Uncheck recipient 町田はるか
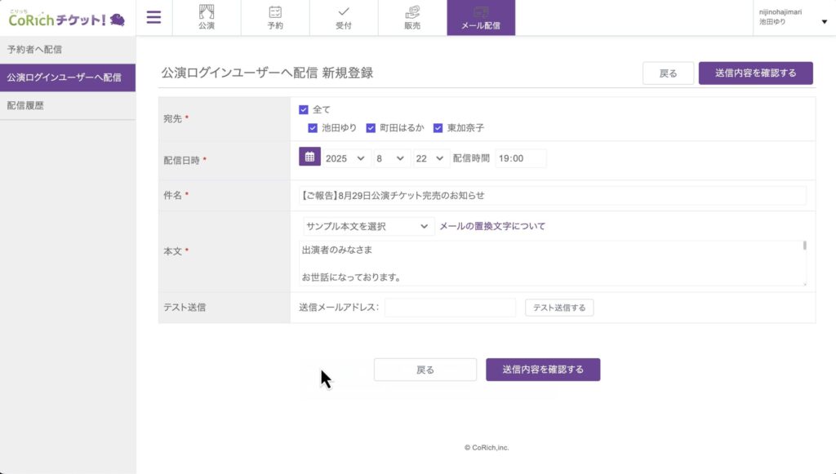Viewport: 836px width, 474px height. 371,128
